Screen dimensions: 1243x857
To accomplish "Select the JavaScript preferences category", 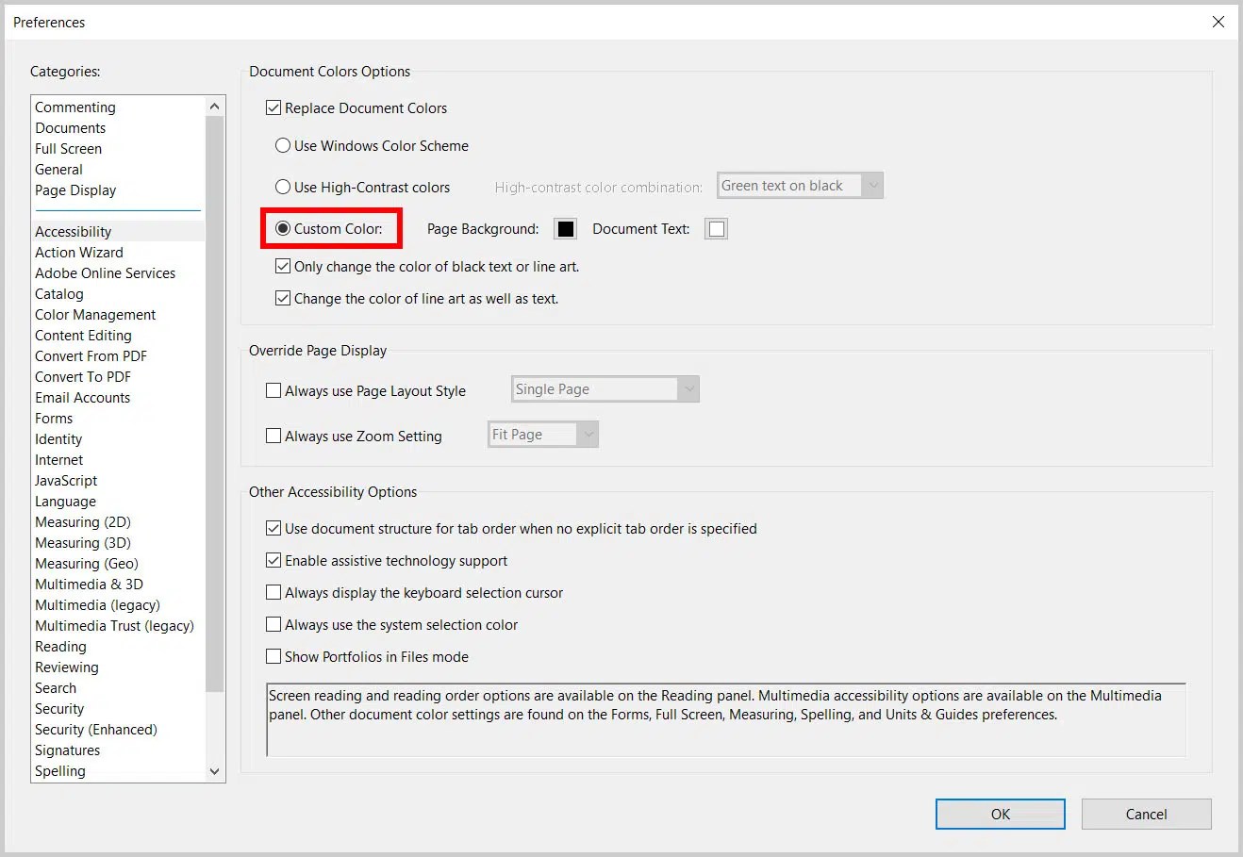I will pos(65,480).
